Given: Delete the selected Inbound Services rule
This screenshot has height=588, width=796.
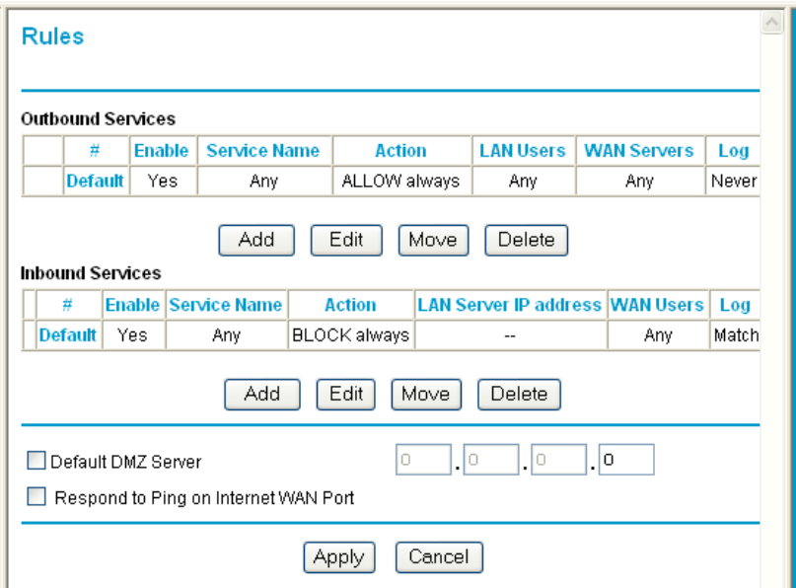Looking at the screenshot, I should [x=519, y=394].
